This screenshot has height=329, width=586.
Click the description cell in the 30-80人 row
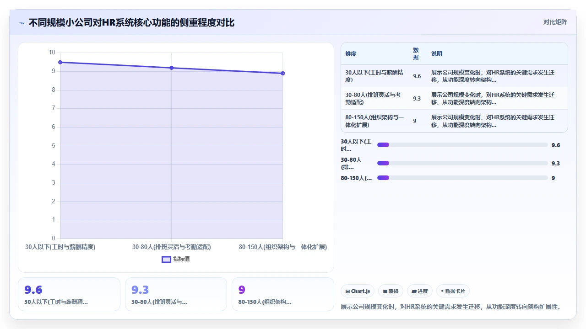(497, 98)
